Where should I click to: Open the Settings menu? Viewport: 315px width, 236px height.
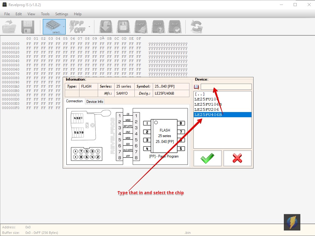(62, 14)
